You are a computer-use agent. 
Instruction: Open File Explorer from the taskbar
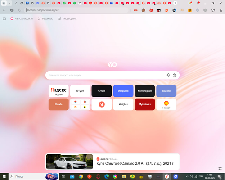(x=124, y=177)
